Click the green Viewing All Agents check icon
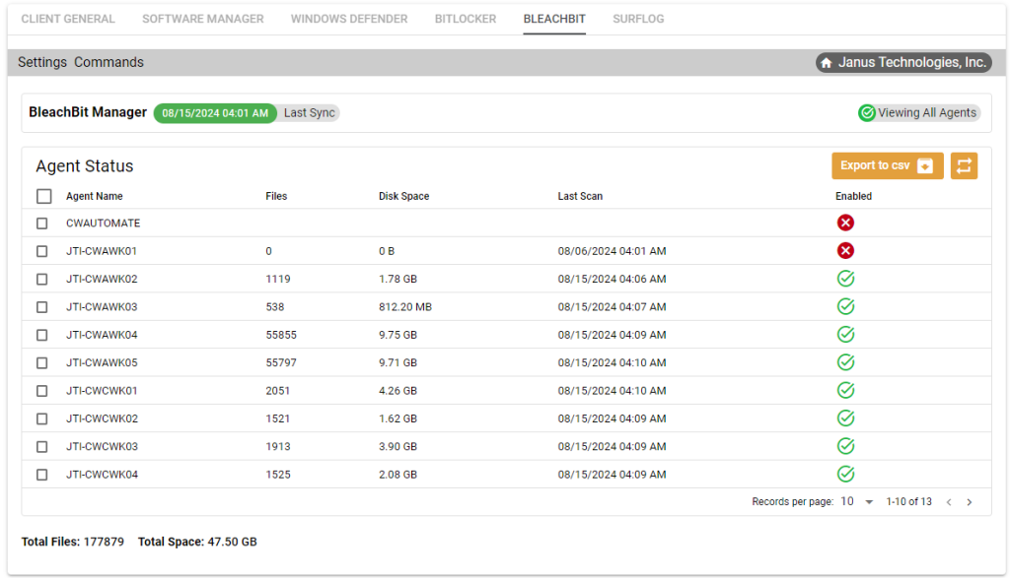This screenshot has width=1010, height=578. tap(866, 112)
